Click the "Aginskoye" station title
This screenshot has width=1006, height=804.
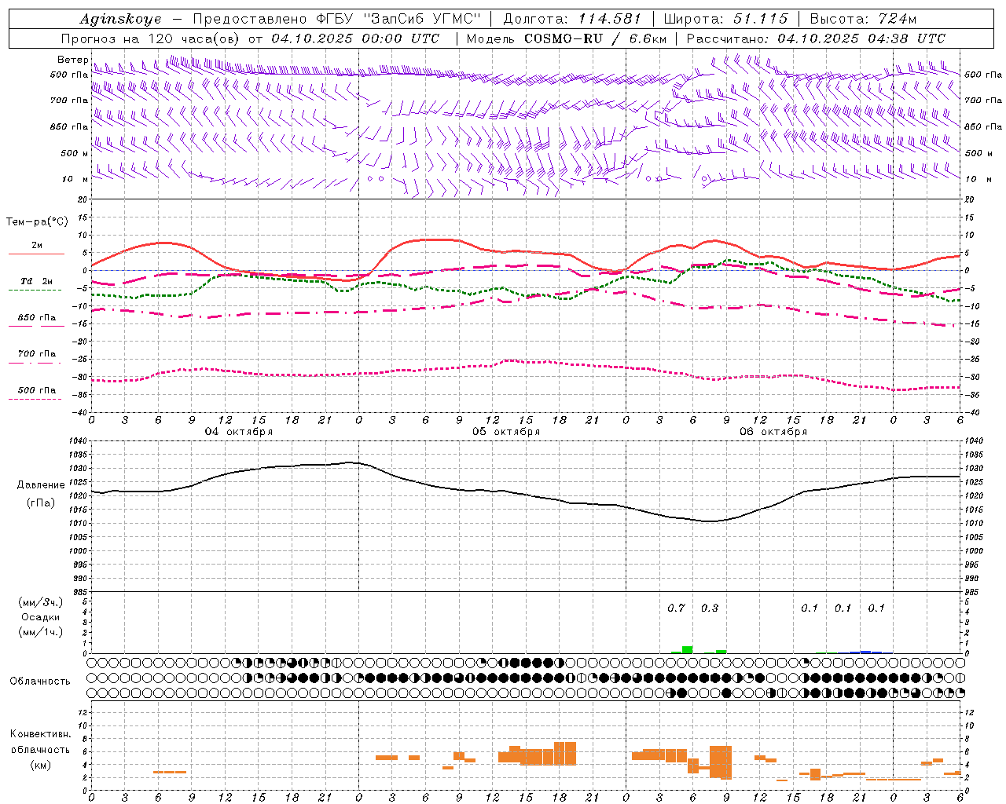click(x=120, y=19)
